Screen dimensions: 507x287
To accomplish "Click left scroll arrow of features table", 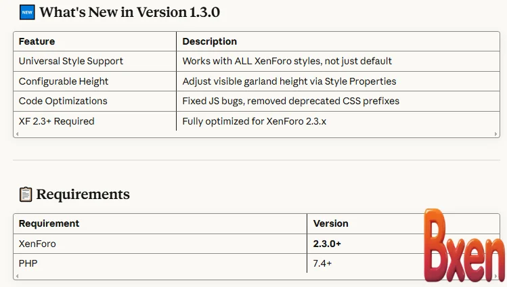I will point(17,134).
